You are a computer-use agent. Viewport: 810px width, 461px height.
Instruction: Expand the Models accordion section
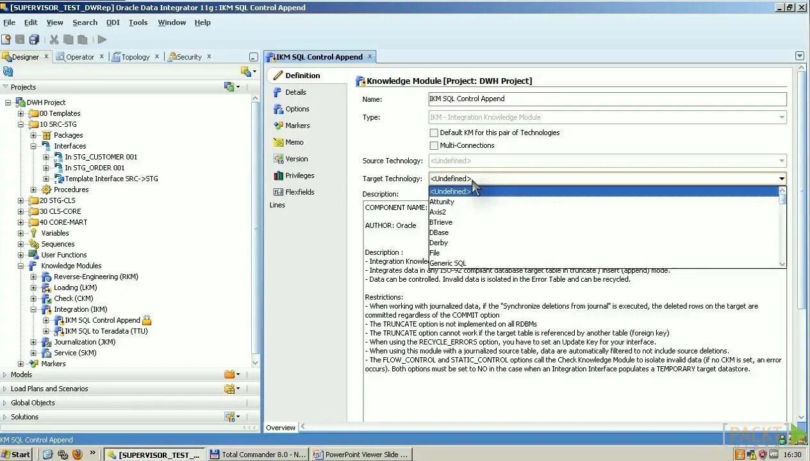click(x=5, y=375)
